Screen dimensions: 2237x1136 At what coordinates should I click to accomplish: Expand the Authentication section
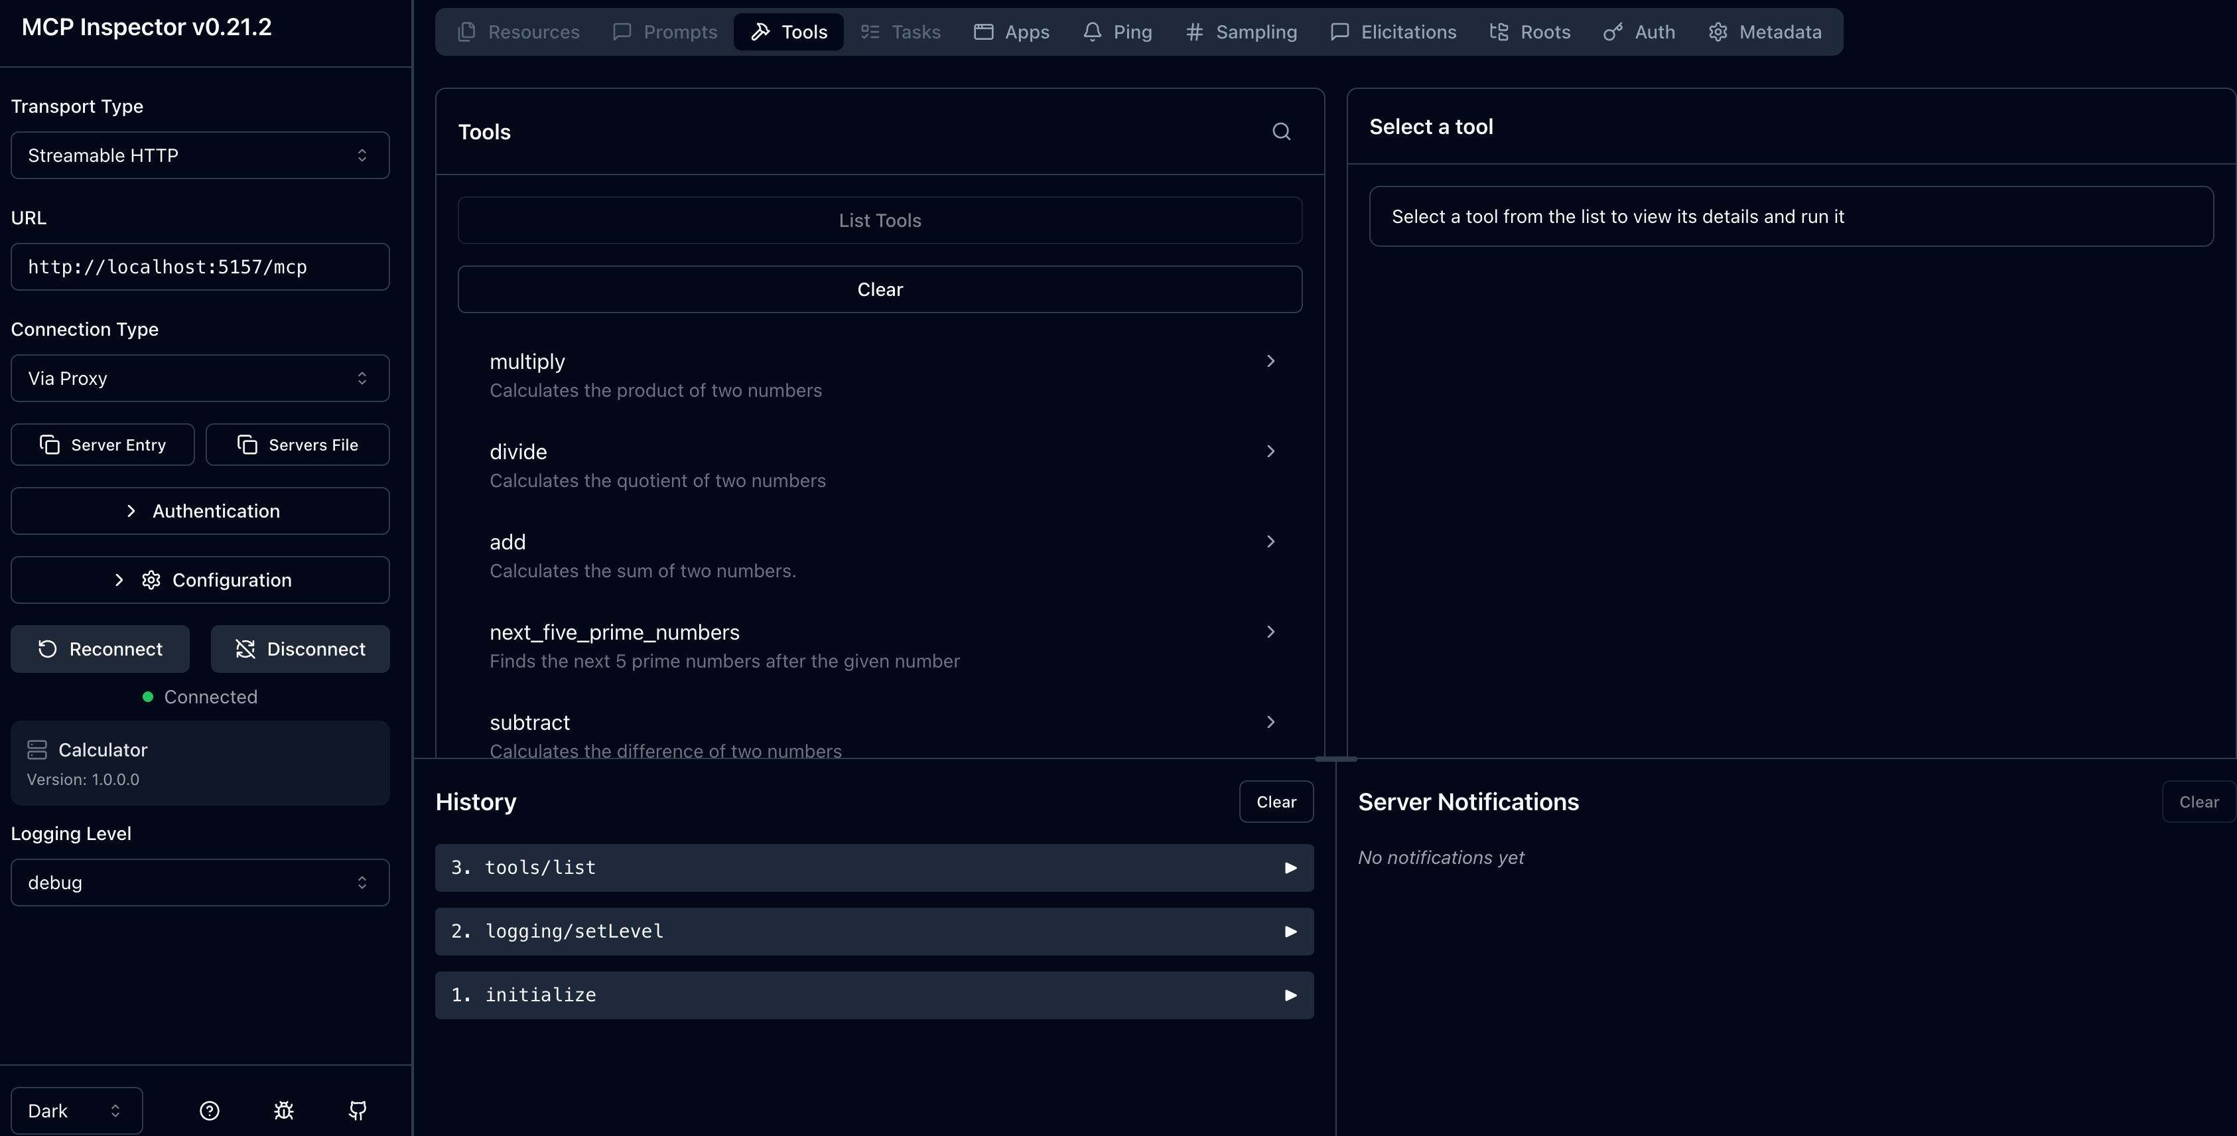[200, 511]
